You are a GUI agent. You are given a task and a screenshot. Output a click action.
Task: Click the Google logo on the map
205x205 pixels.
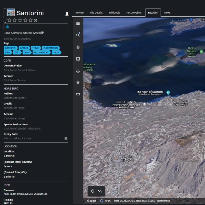click(92, 201)
